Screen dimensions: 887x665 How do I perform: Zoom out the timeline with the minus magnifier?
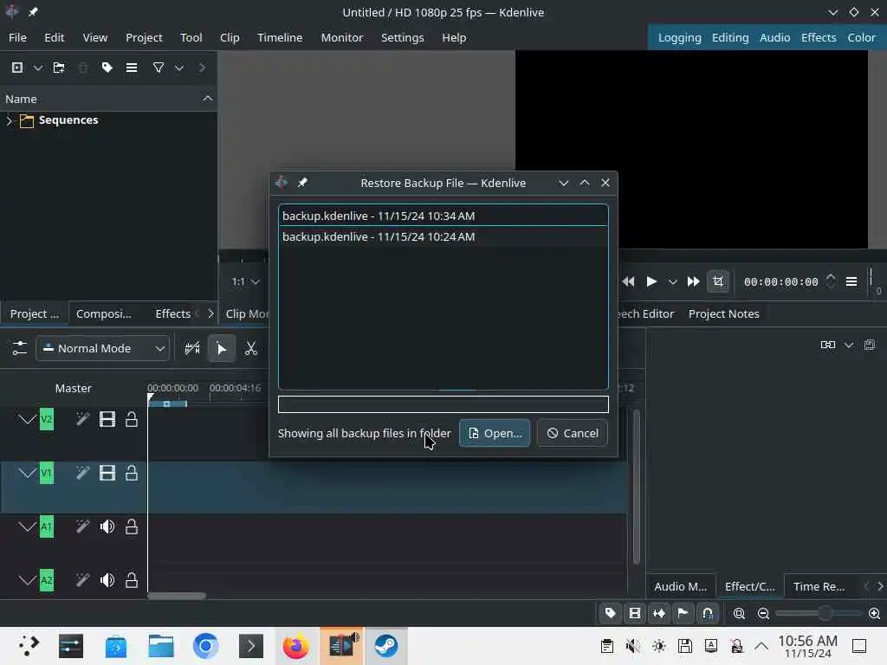(x=763, y=614)
